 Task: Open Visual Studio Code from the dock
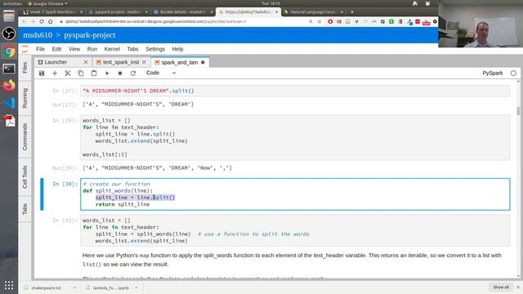point(9,103)
